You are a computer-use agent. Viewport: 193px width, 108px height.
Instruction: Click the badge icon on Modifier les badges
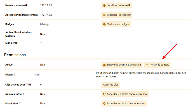104,24
